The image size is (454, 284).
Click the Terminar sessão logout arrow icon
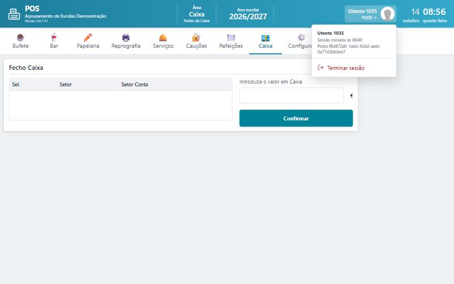click(321, 68)
